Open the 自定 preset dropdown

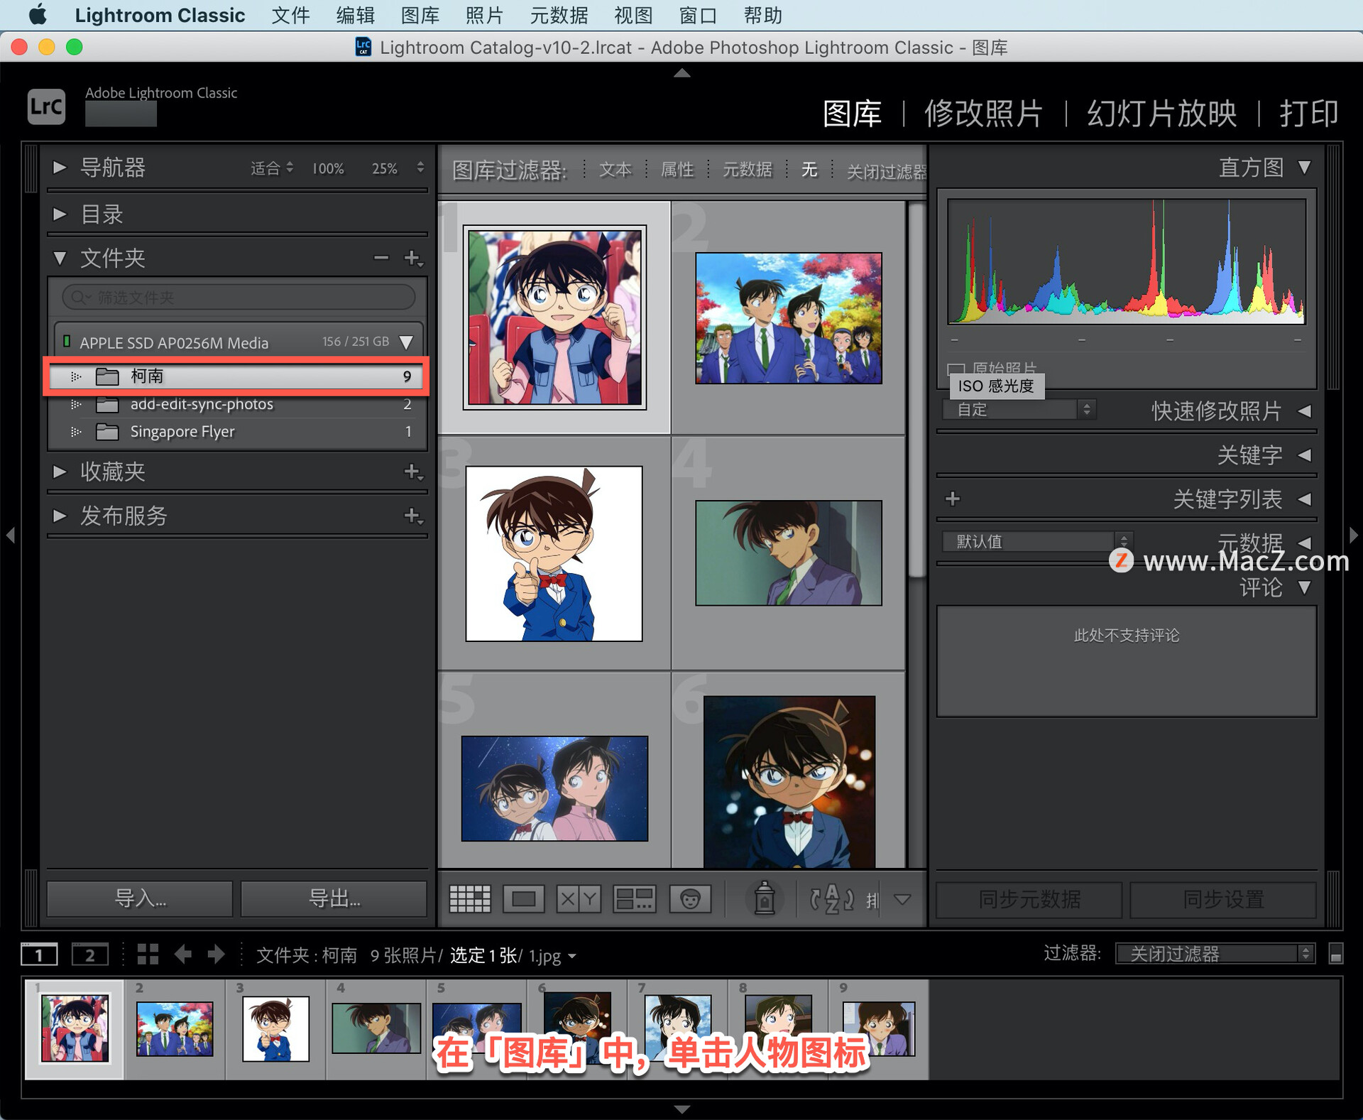(1019, 410)
